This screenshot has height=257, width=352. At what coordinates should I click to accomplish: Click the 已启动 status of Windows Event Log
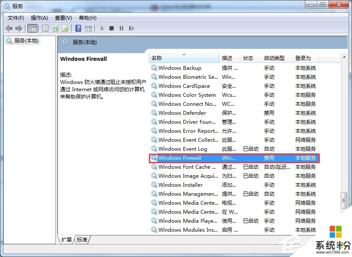[251, 149]
